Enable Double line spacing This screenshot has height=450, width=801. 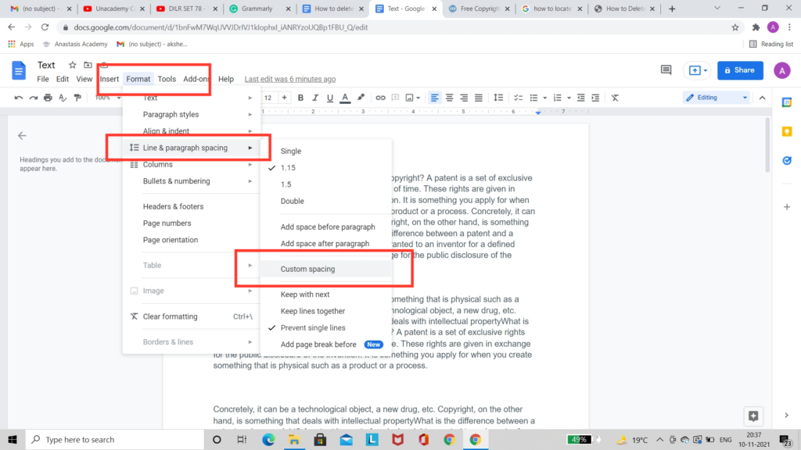tap(292, 201)
